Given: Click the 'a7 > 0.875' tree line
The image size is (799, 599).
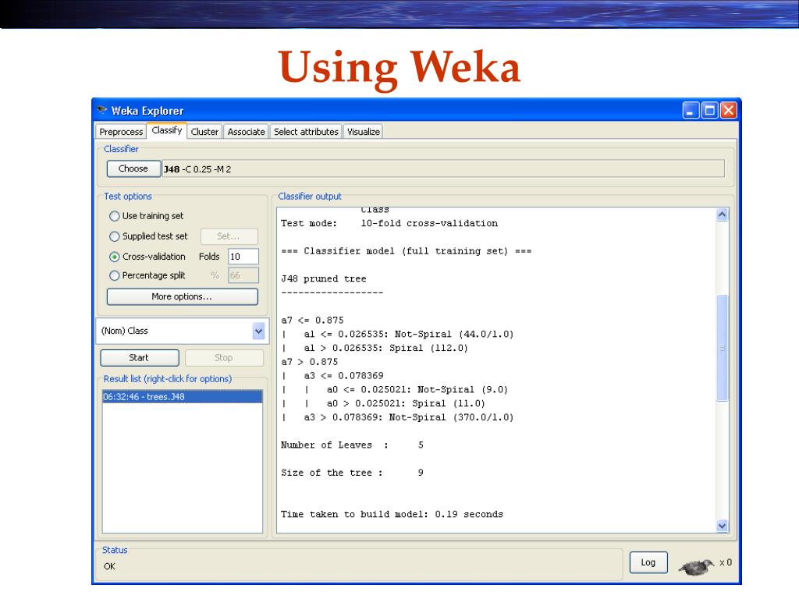Looking at the screenshot, I should 309,362.
